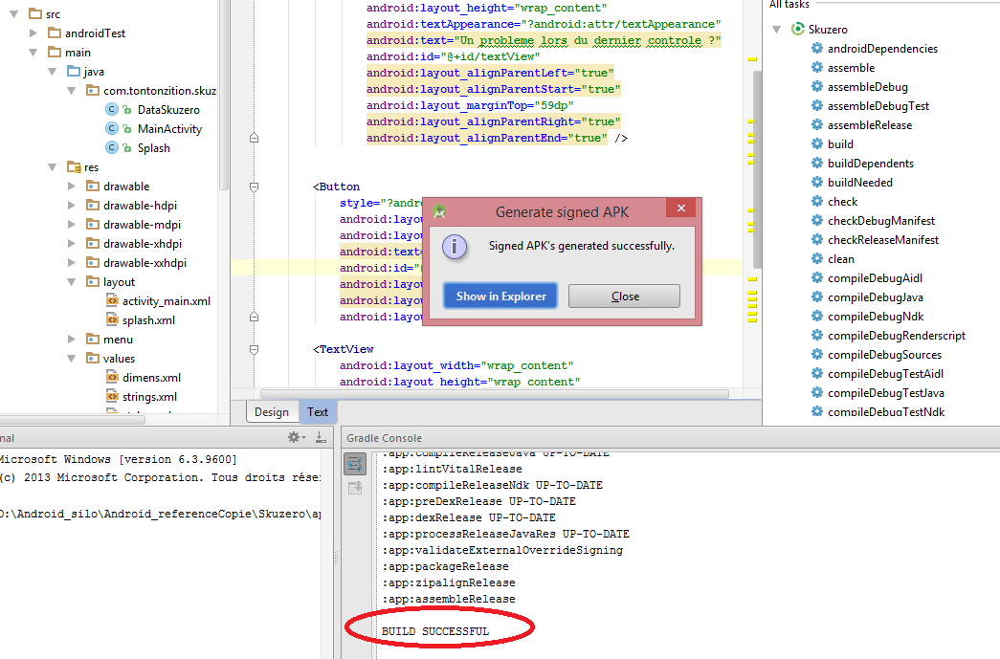The image size is (1000, 659).
Task: Click scroll-to-end icon in Gradle Console
Action: [x=355, y=488]
